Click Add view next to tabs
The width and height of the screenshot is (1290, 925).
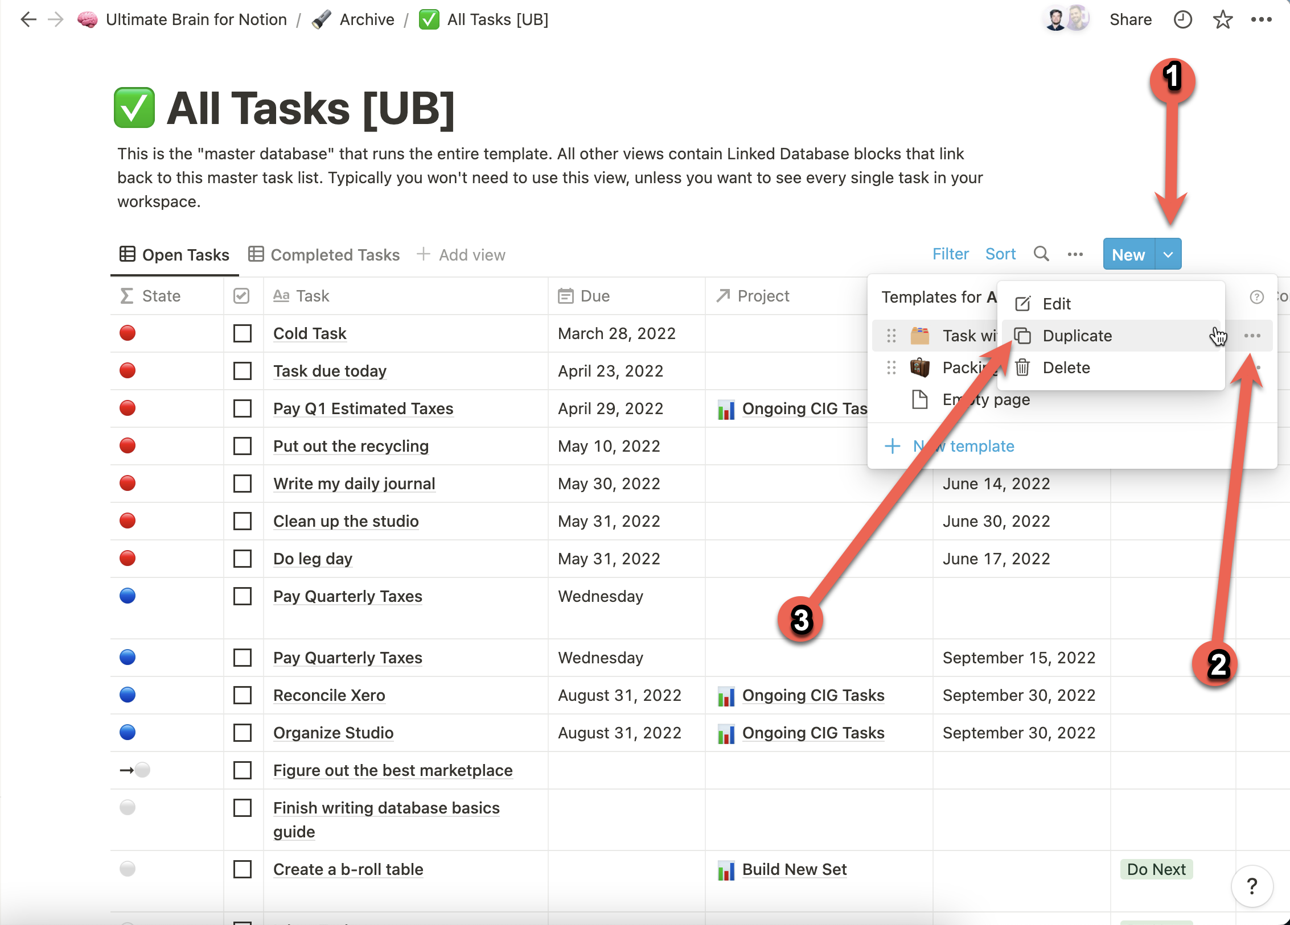point(461,255)
